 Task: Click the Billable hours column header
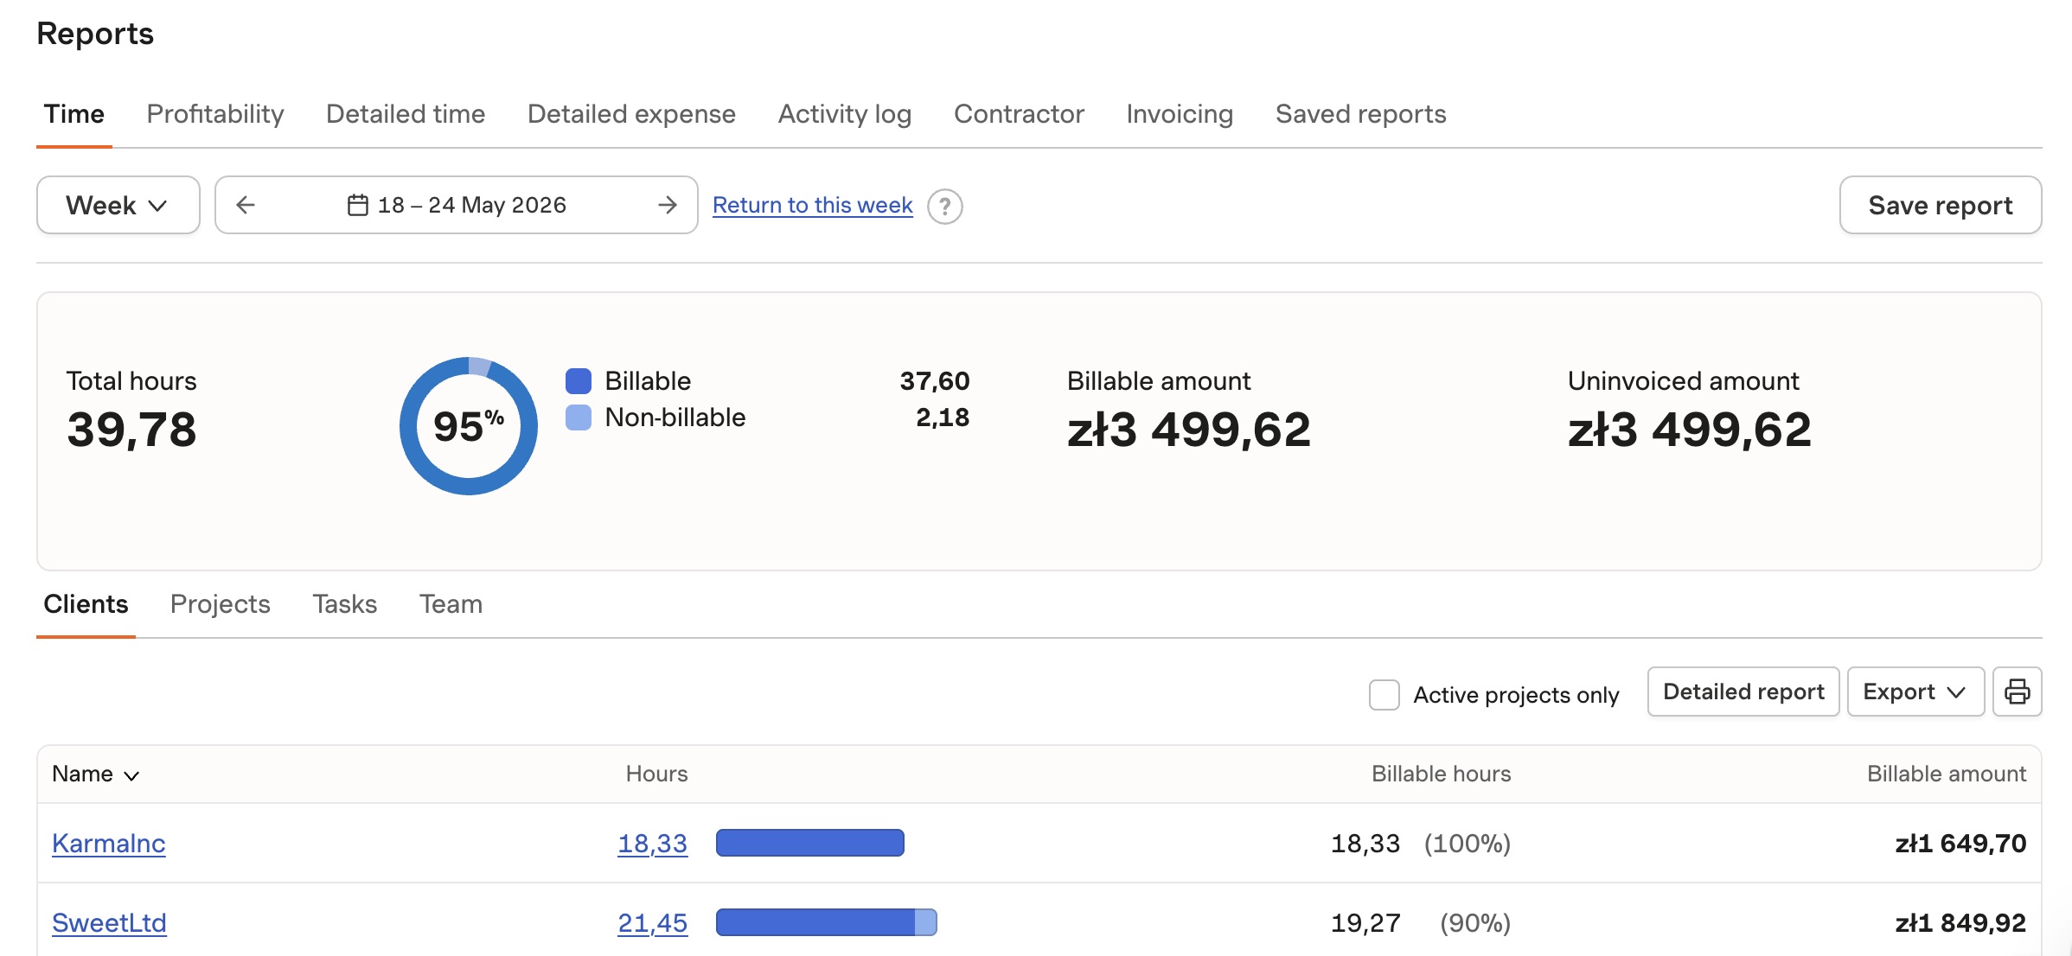(x=1441, y=774)
